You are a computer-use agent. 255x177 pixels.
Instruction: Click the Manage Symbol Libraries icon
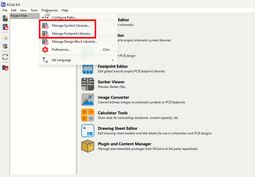pyautogui.click(x=45, y=26)
